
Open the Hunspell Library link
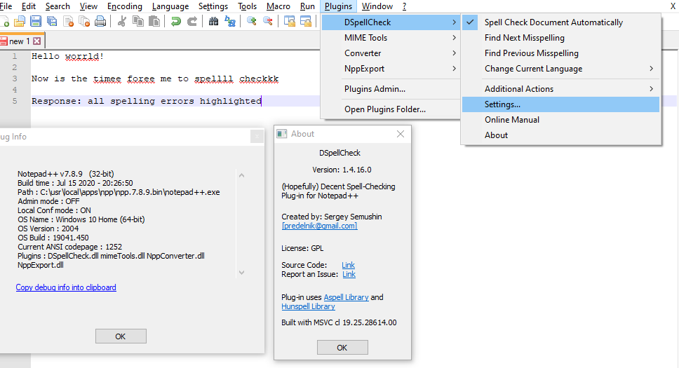[309, 306]
